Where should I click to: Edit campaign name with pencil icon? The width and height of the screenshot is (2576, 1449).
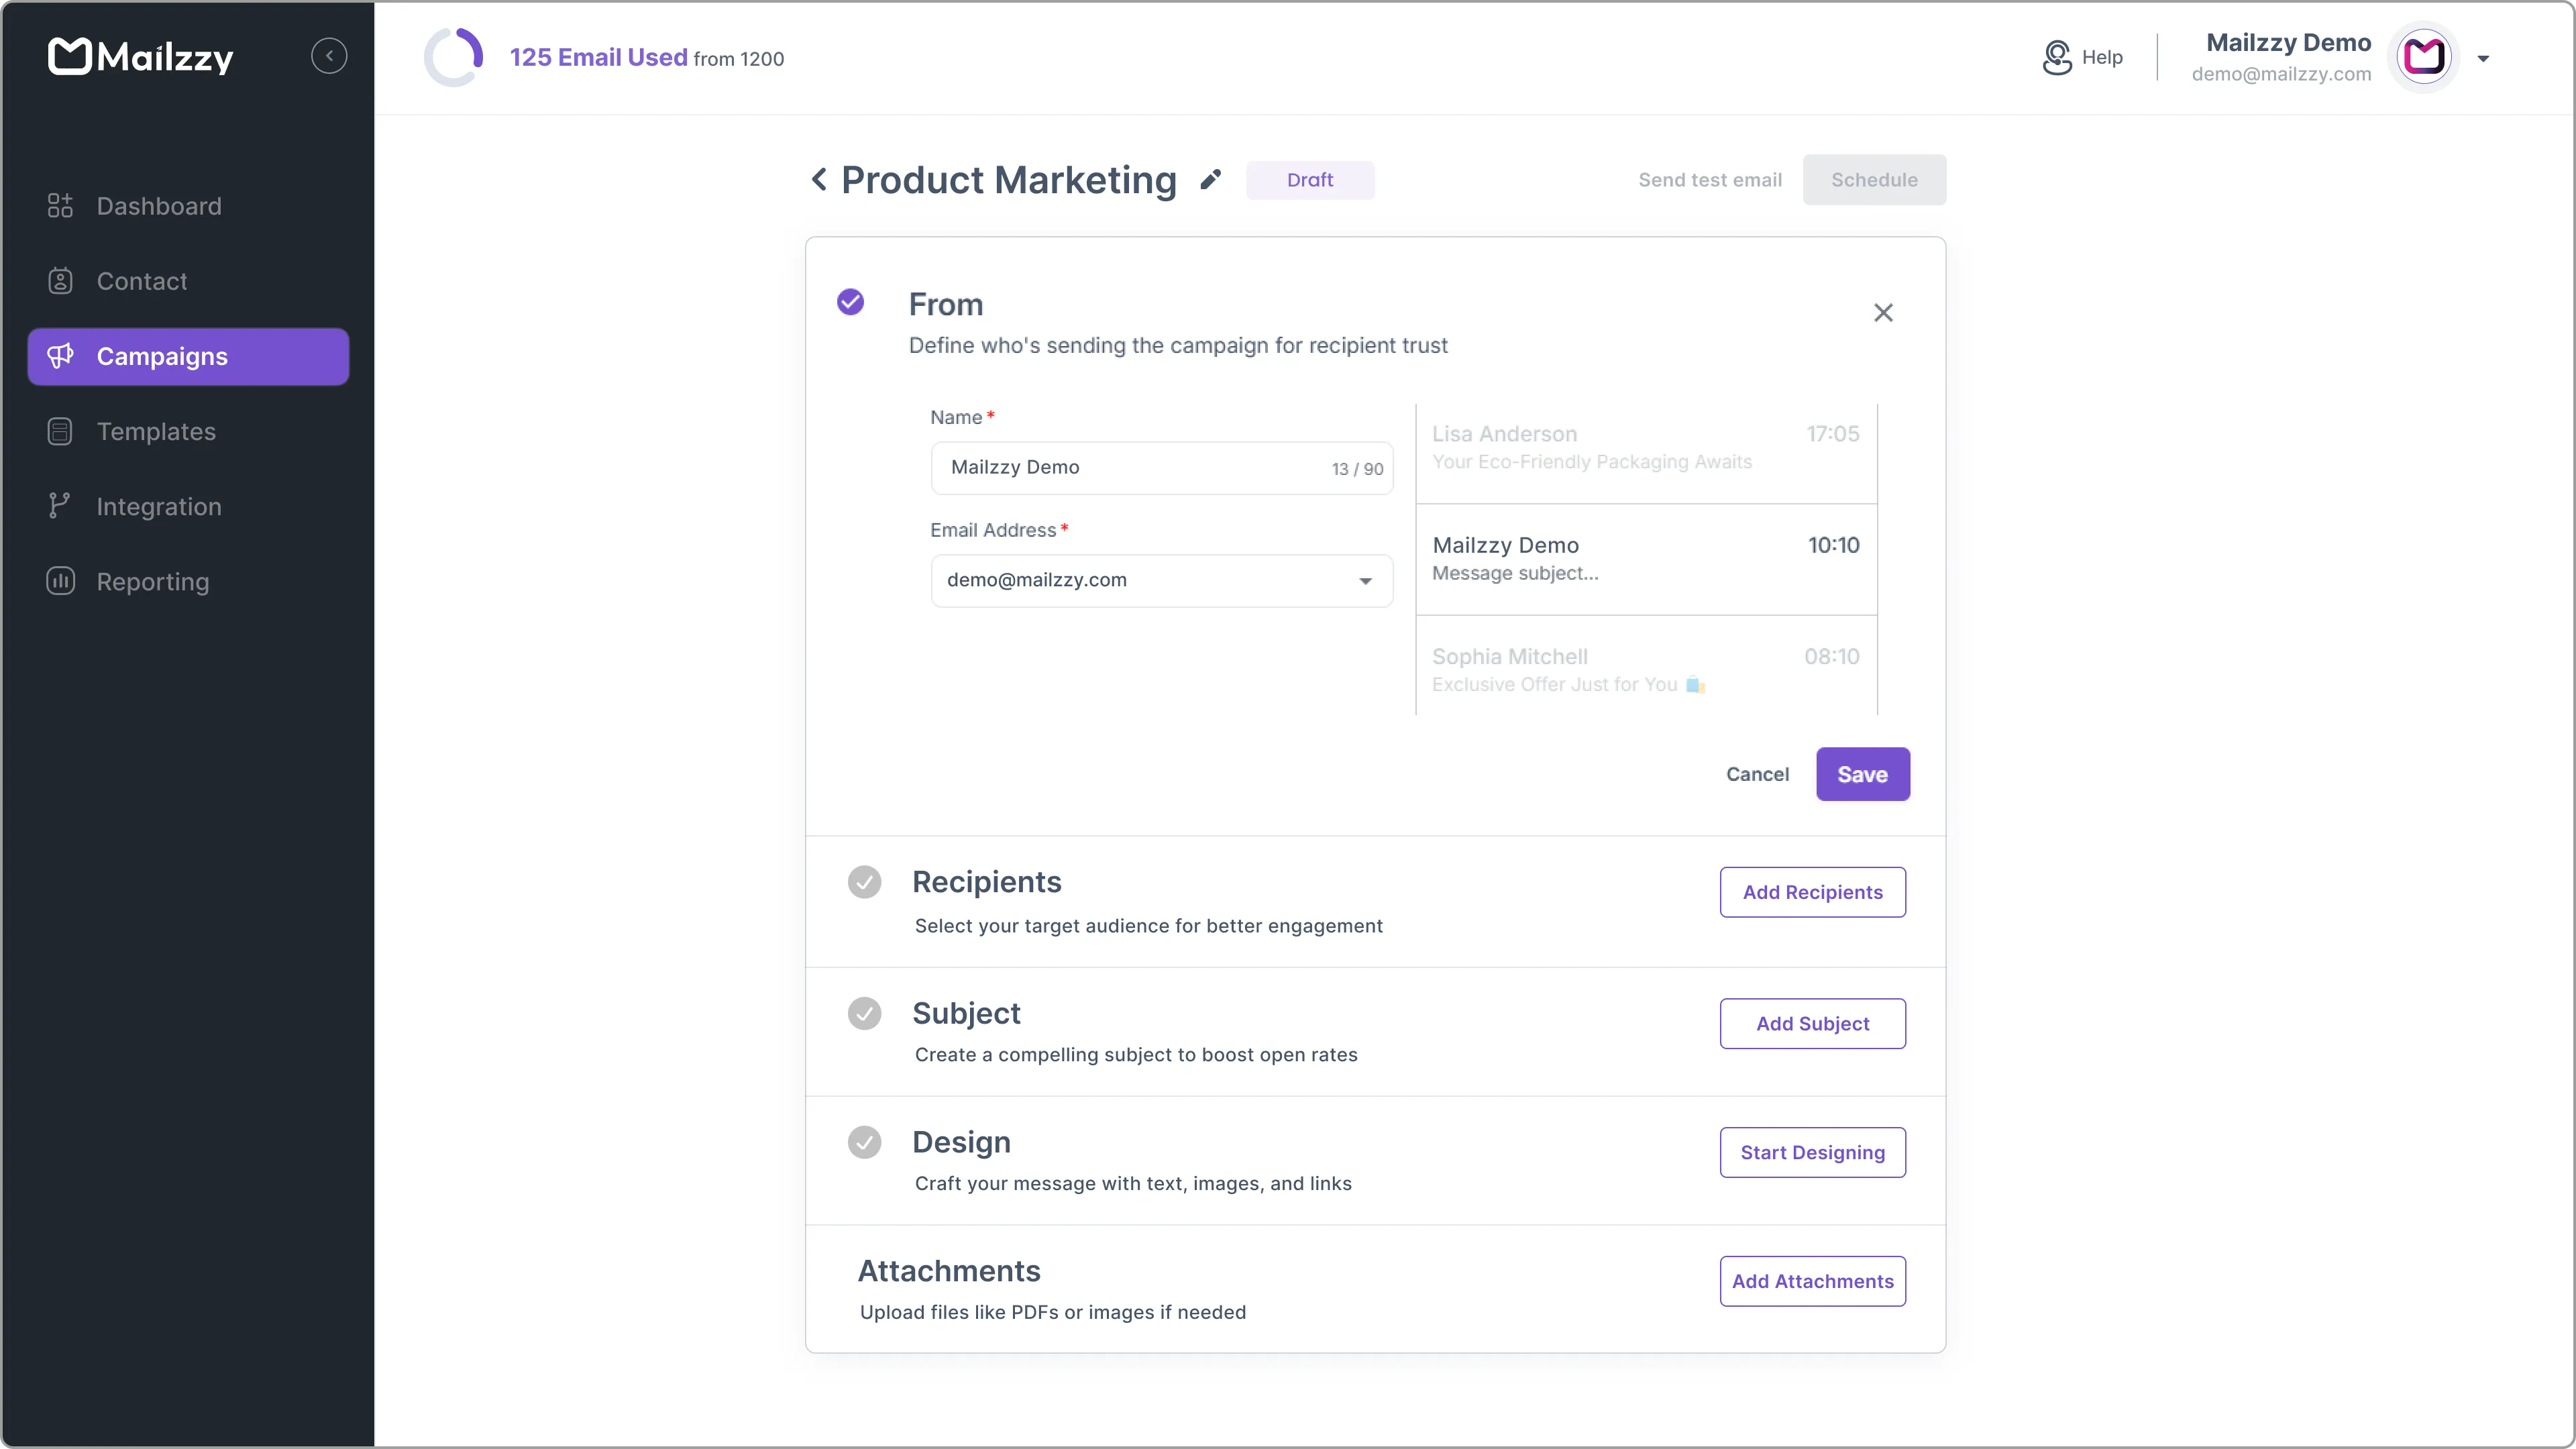1211,180
